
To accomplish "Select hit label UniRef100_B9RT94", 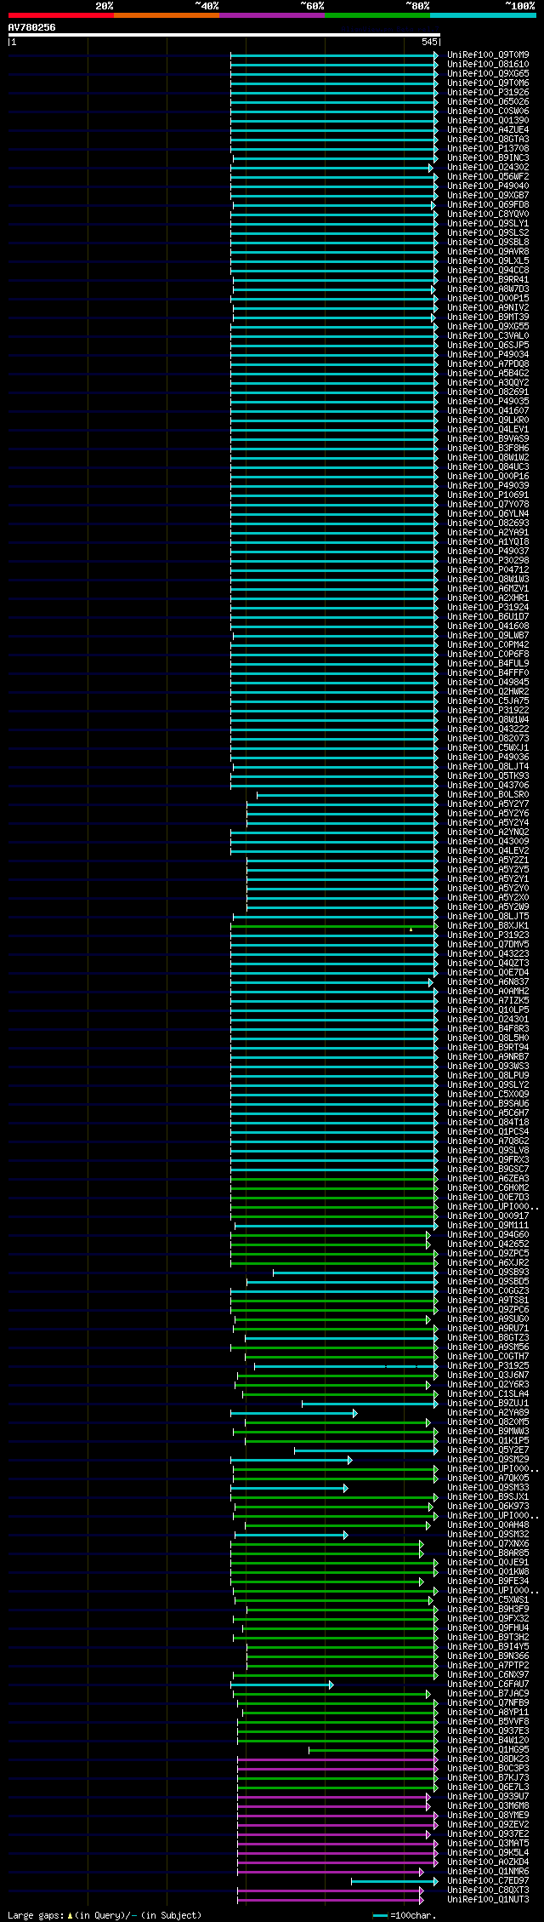I will 488,1048.
